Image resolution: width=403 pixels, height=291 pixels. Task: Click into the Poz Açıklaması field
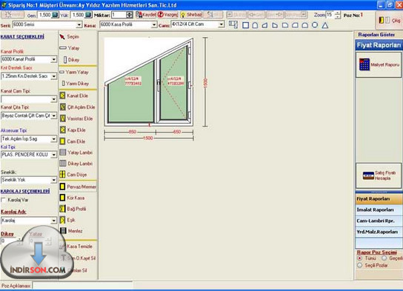(x=83, y=285)
